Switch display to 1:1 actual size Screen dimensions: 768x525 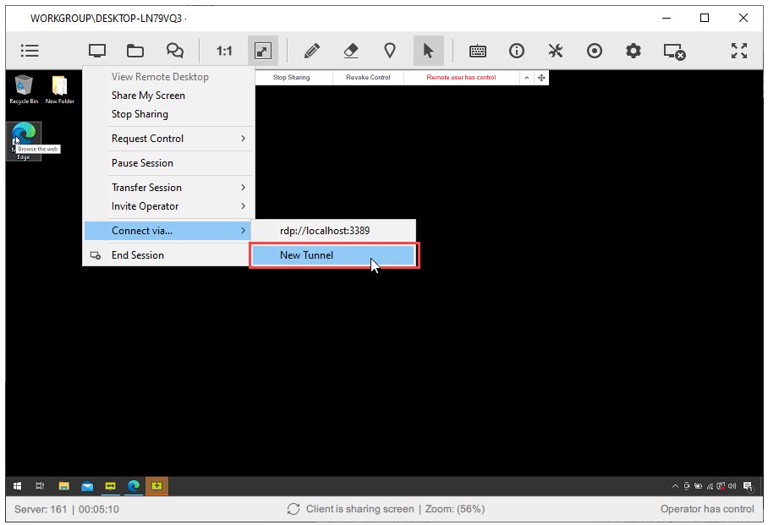click(x=223, y=51)
